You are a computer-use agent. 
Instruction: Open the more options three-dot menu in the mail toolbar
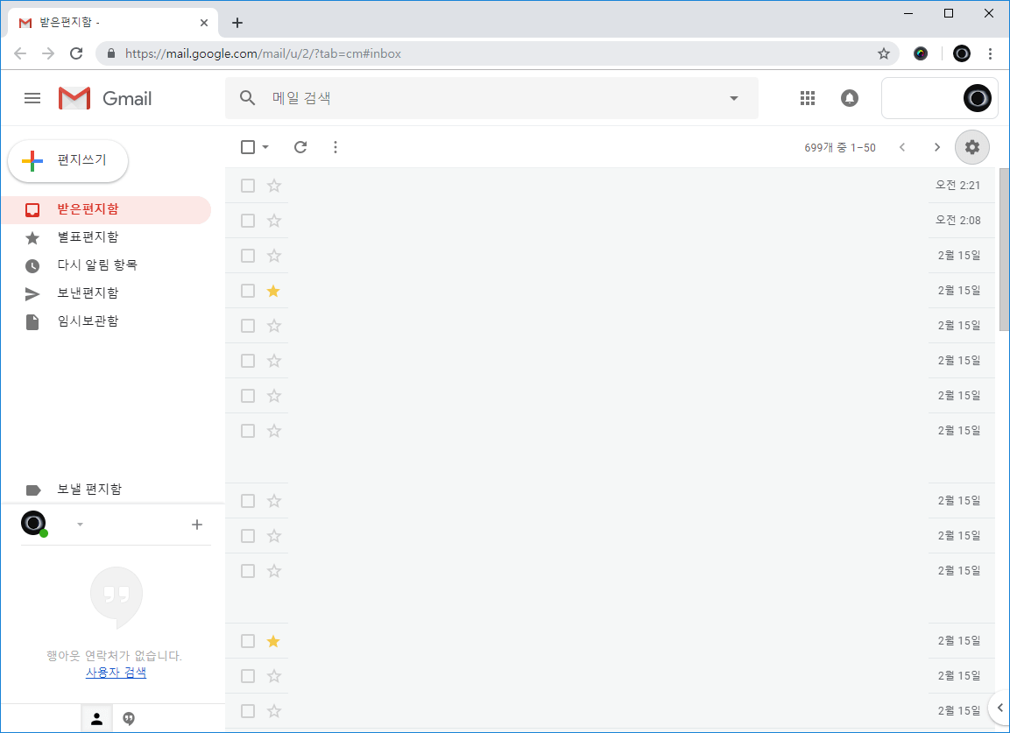tap(335, 147)
